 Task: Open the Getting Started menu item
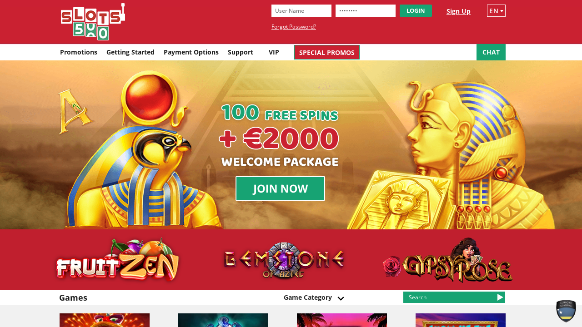pos(130,52)
